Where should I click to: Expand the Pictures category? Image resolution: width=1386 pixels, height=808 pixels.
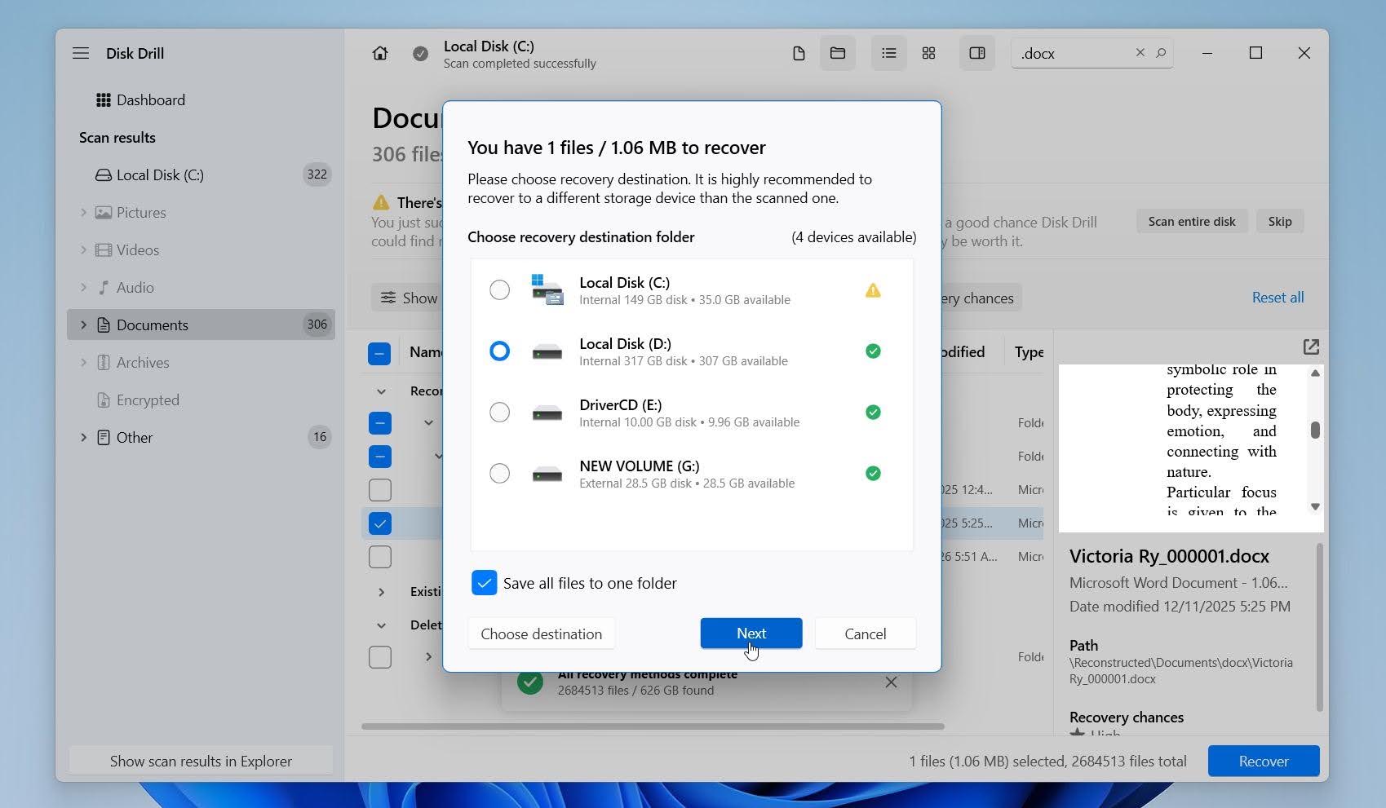(83, 212)
